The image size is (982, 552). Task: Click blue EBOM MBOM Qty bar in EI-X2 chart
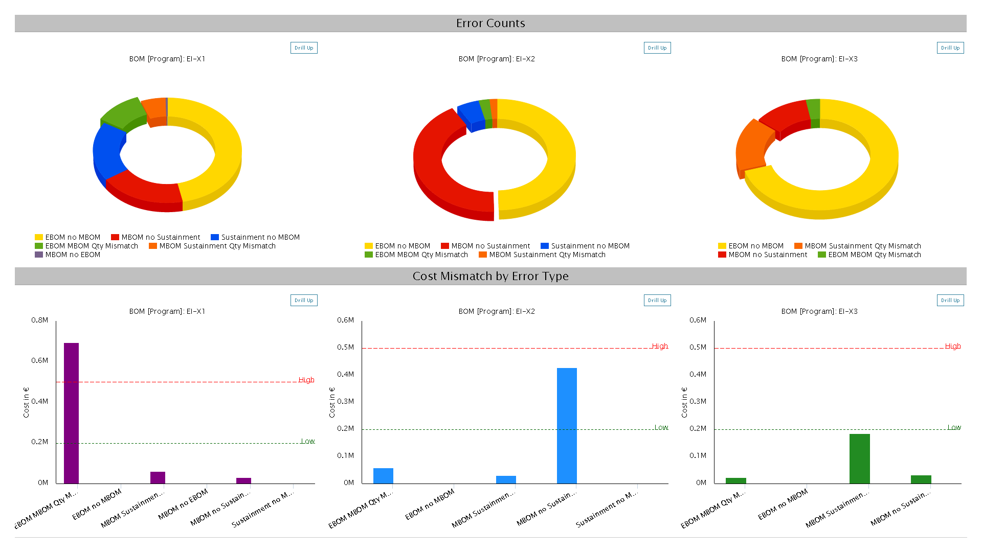pyautogui.click(x=383, y=476)
